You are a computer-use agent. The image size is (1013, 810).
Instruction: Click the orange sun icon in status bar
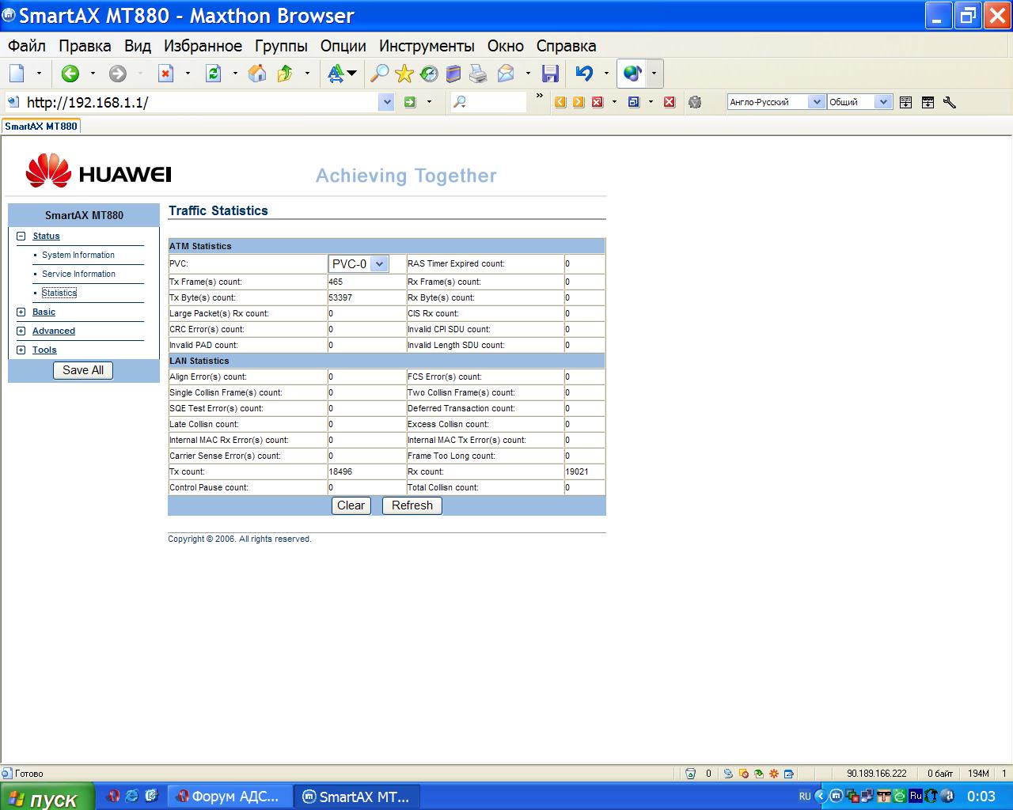pos(774,774)
